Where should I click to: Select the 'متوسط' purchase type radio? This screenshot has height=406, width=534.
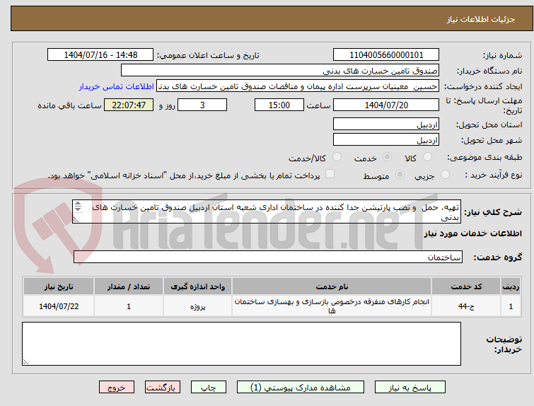point(400,175)
